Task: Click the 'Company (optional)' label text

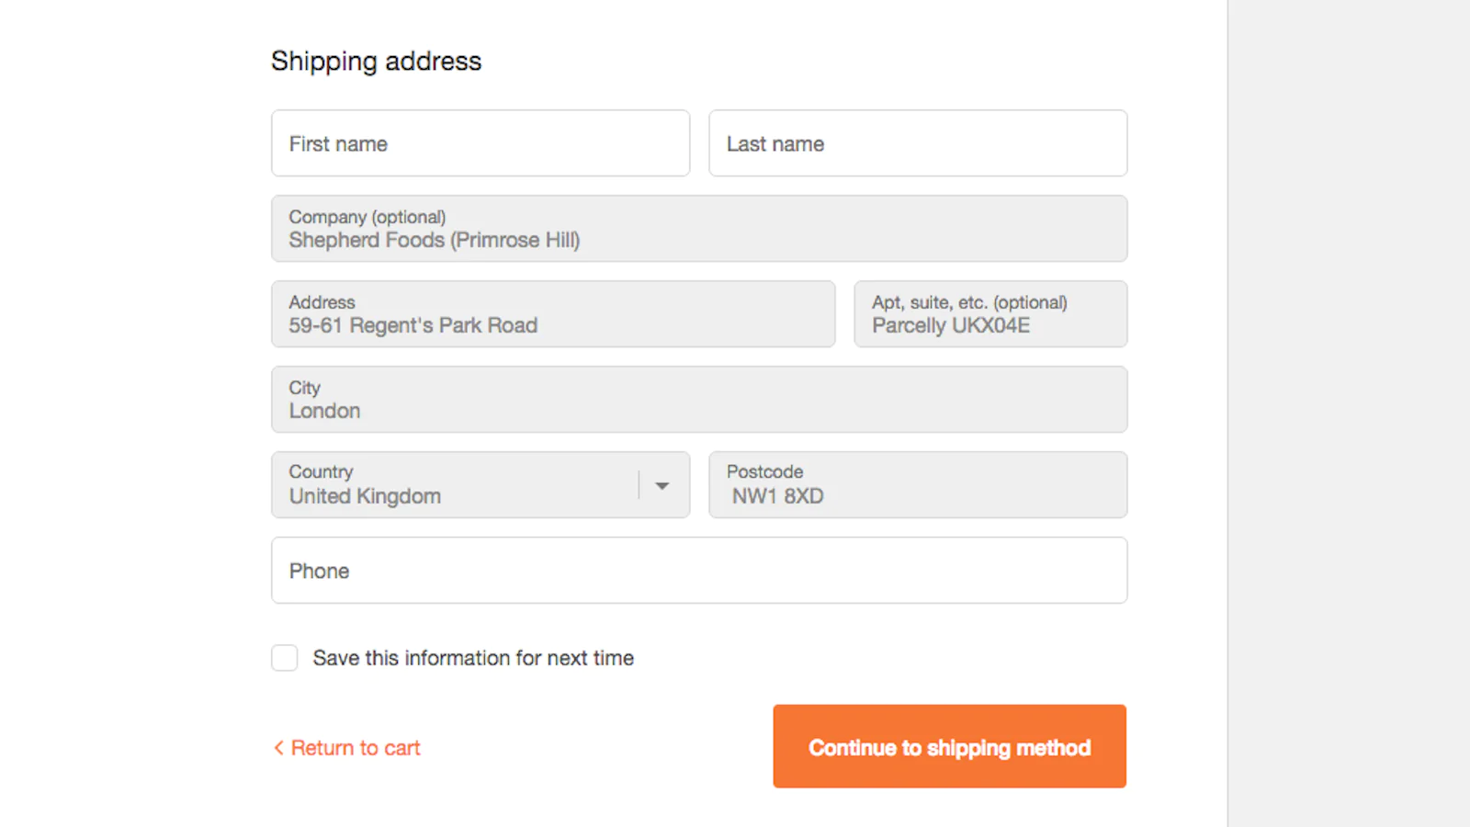Action: pos(367,217)
